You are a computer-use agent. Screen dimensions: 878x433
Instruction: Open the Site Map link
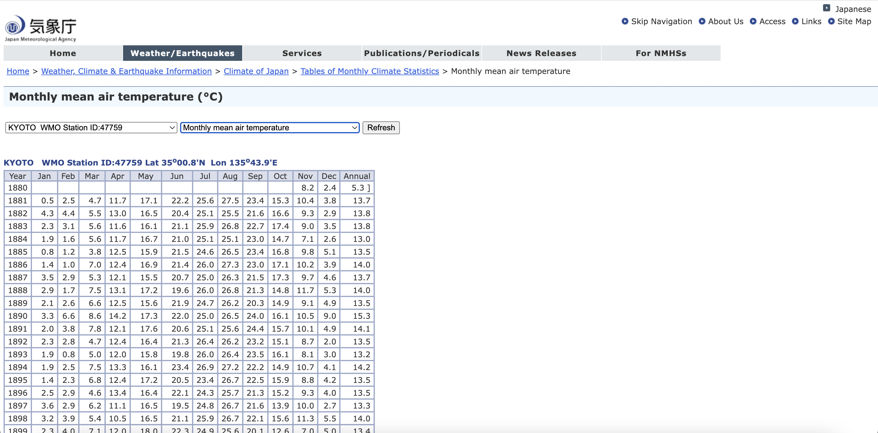click(854, 21)
